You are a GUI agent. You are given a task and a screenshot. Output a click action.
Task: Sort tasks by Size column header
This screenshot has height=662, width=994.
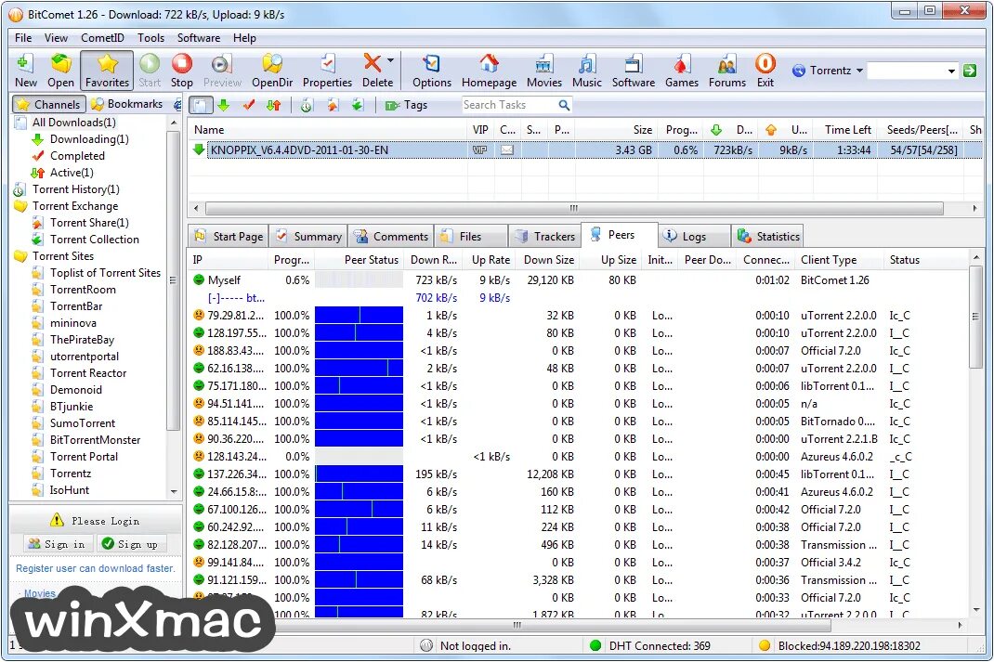[x=618, y=130]
